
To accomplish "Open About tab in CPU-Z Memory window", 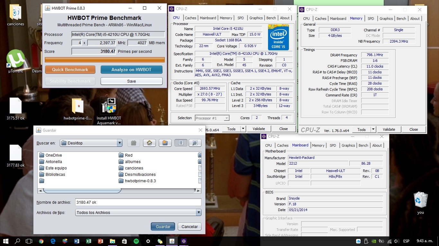I will pos(415,19).
